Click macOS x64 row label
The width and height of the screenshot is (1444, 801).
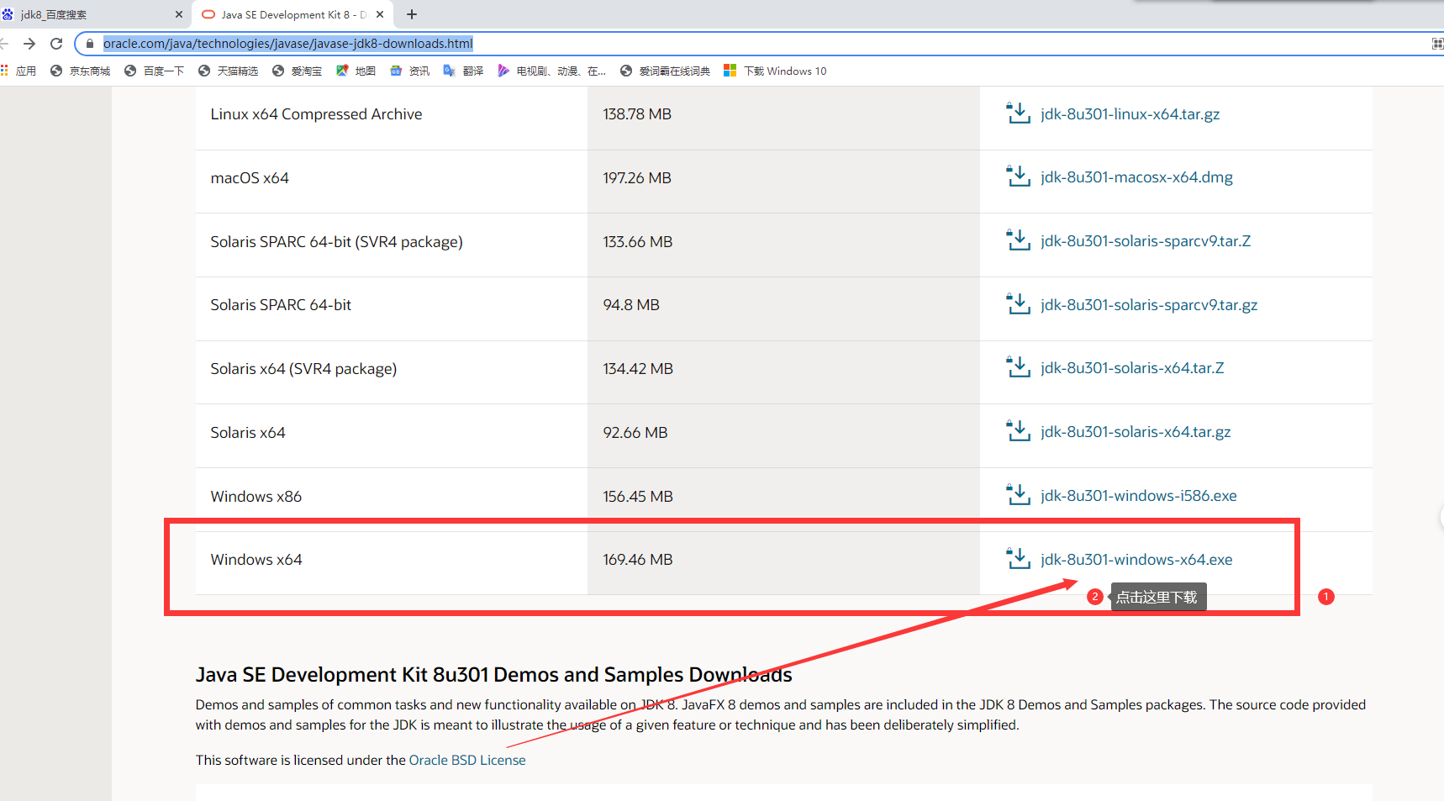click(x=250, y=178)
